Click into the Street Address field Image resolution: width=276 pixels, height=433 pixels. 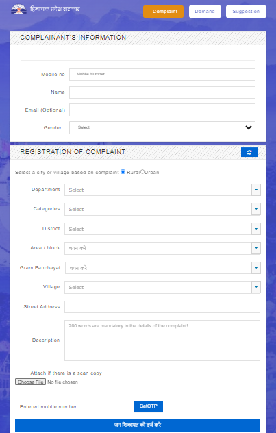162,307
